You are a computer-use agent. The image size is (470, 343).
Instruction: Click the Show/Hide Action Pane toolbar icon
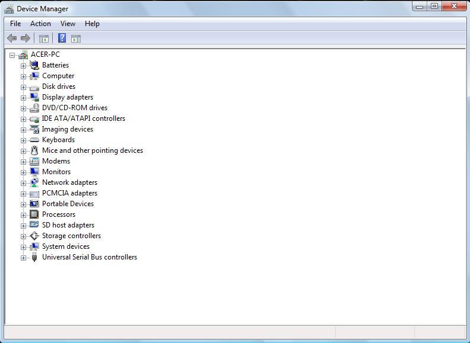pos(76,39)
